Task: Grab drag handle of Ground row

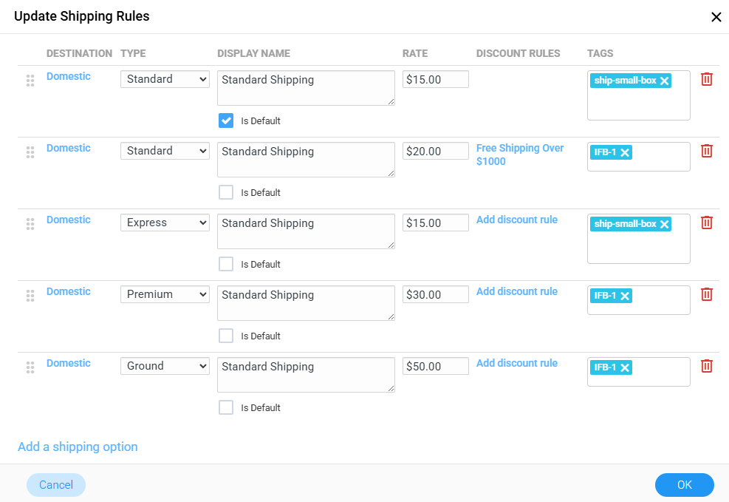Action: pos(30,367)
